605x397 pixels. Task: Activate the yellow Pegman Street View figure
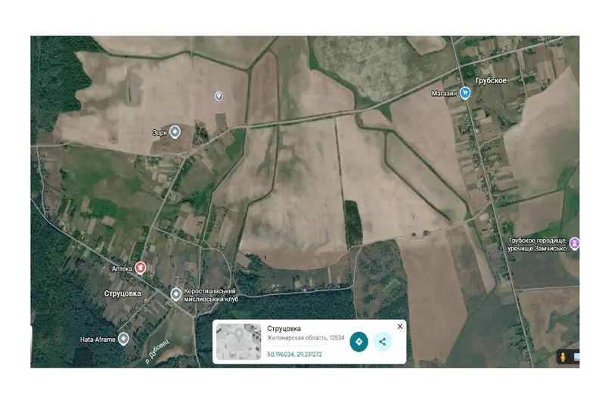563,356
